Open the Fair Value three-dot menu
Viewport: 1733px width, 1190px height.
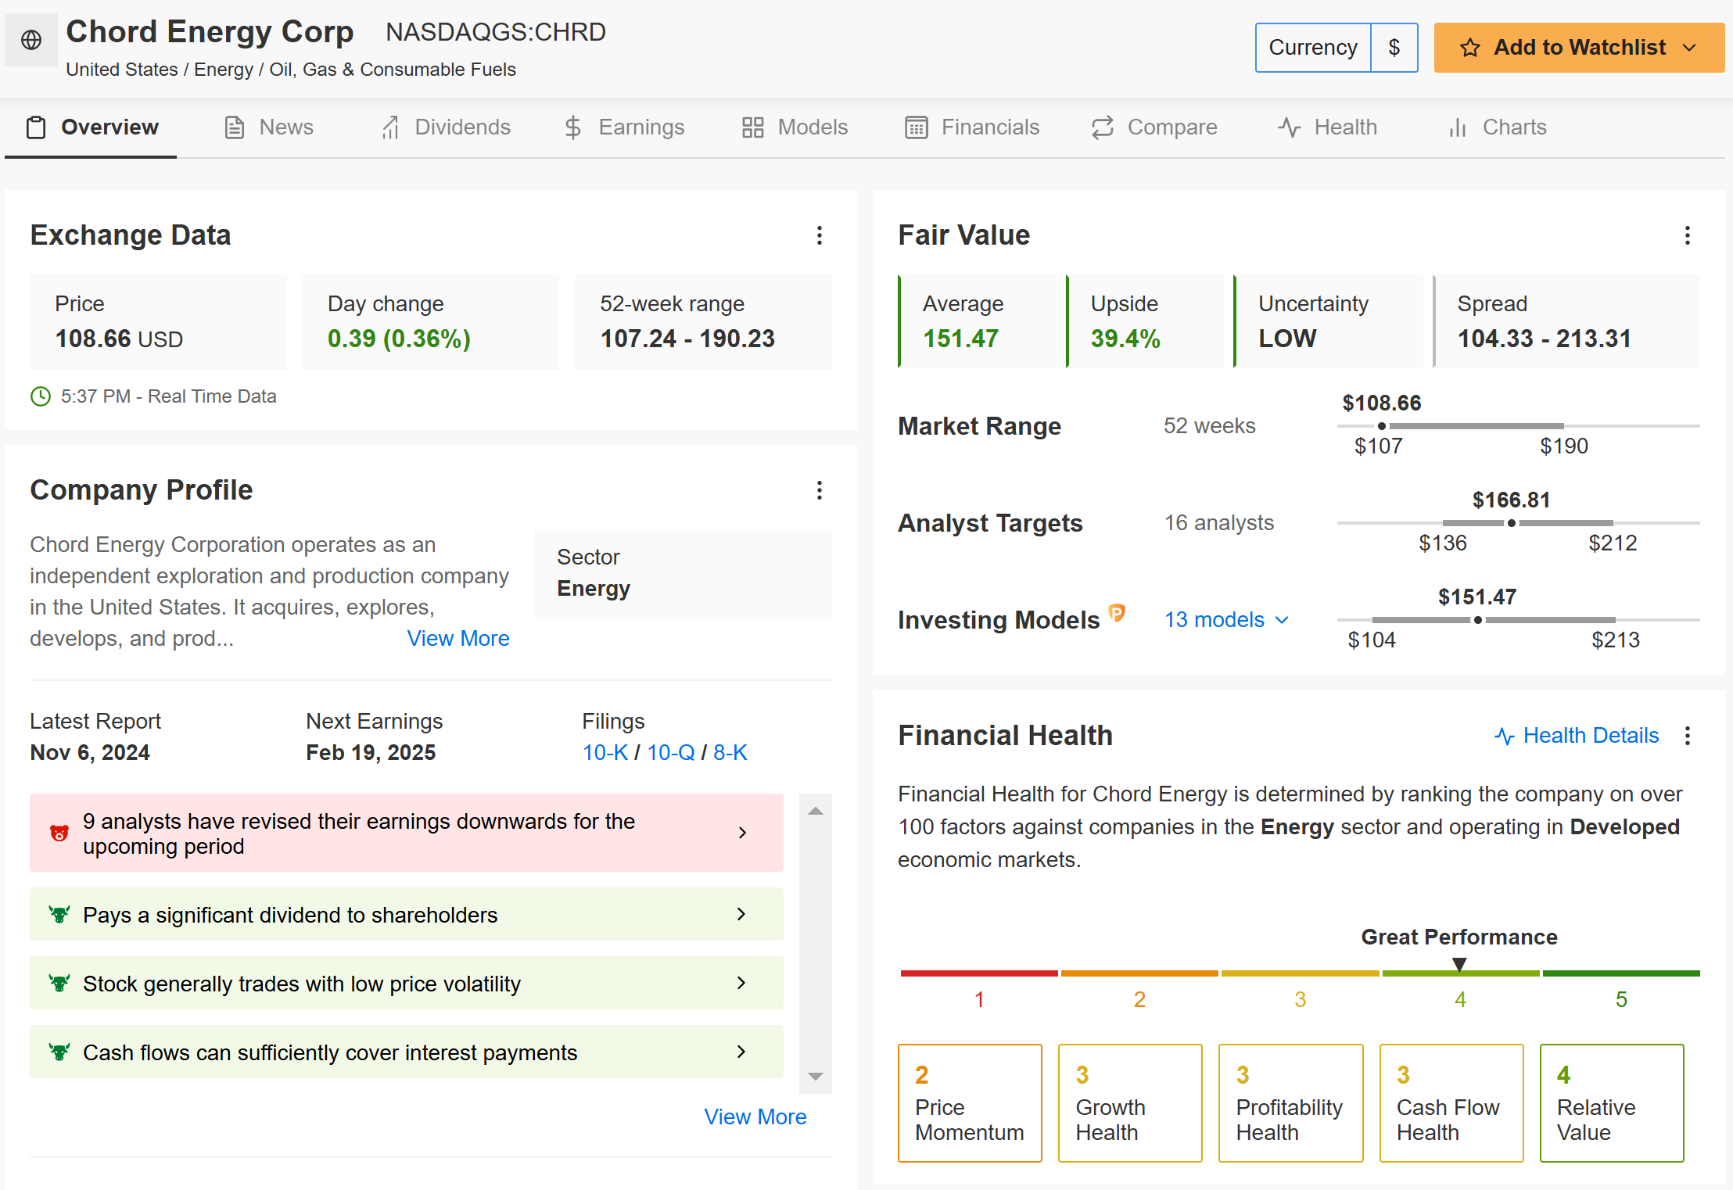pyautogui.click(x=1688, y=235)
